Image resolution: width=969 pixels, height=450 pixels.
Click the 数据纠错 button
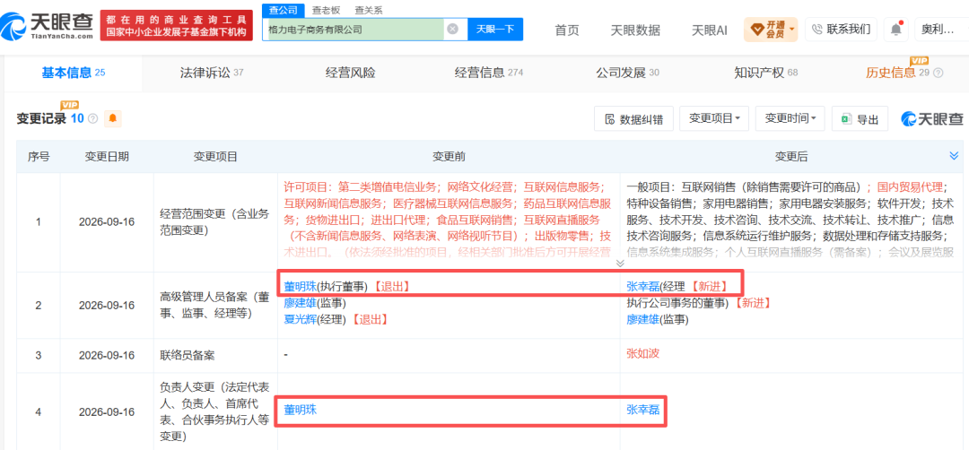point(634,118)
